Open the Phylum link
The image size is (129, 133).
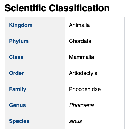coord(19,41)
